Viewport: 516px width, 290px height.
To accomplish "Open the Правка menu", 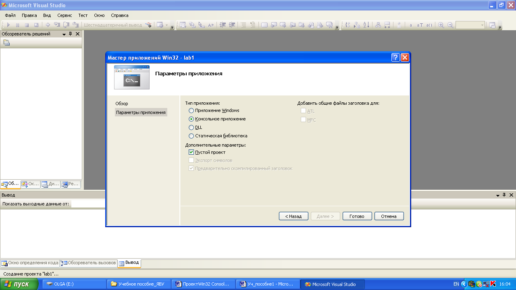I will (29, 15).
